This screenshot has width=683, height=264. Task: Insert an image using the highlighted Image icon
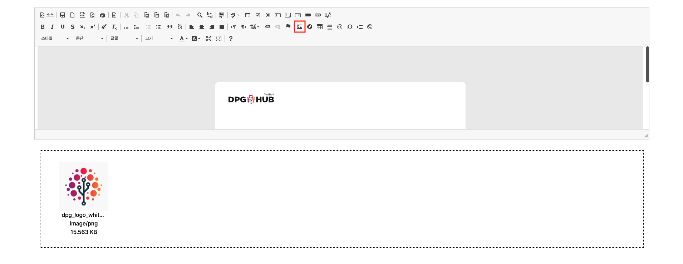tap(300, 27)
